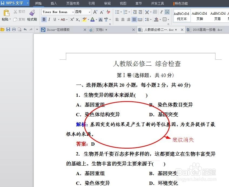Image resolution: width=229 pixels, height=187 pixels.
Task: Apply superscript formatting
Action: tap(72, 19)
